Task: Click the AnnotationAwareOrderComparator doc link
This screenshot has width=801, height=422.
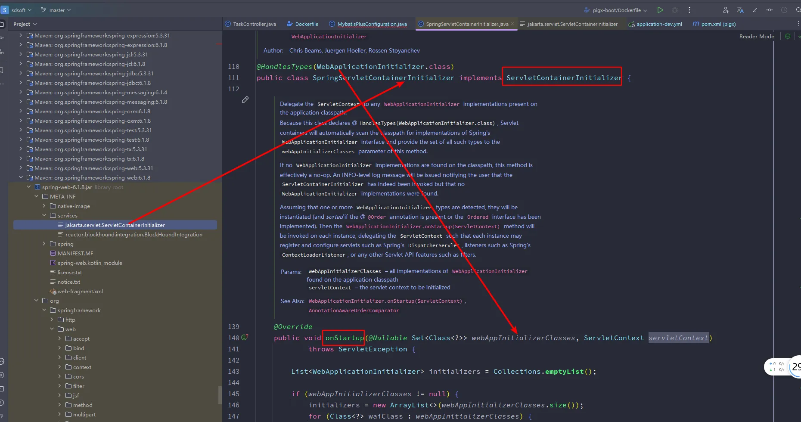Action: click(354, 310)
